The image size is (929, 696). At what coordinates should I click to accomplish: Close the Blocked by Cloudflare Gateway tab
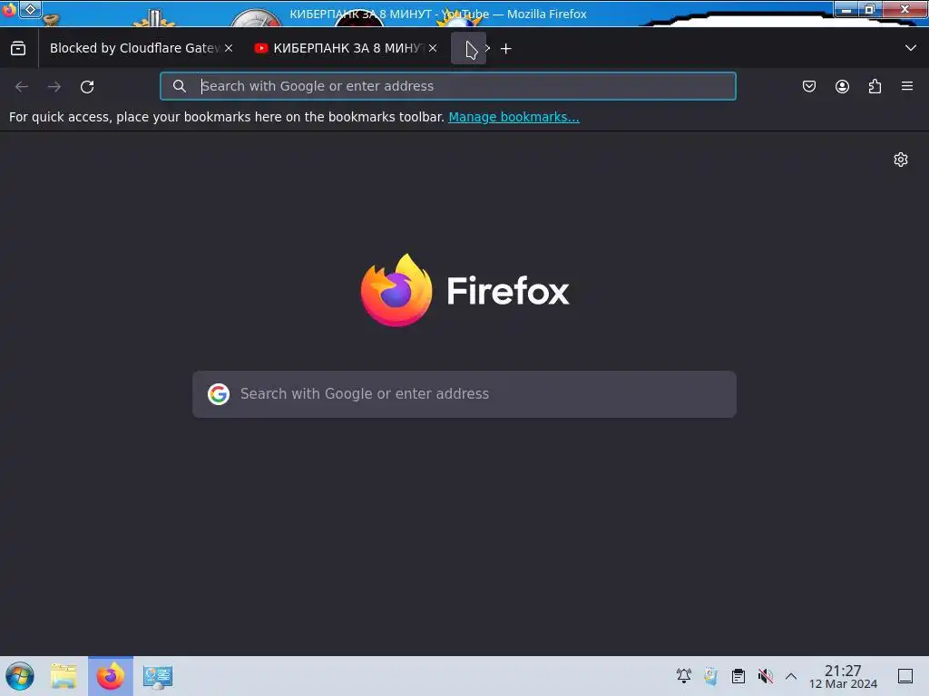point(229,49)
